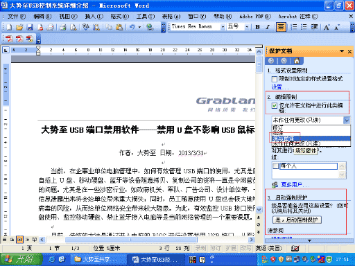Open the font name dropdown arrow
Viewport: 355px width, 266px height.
[223, 27]
